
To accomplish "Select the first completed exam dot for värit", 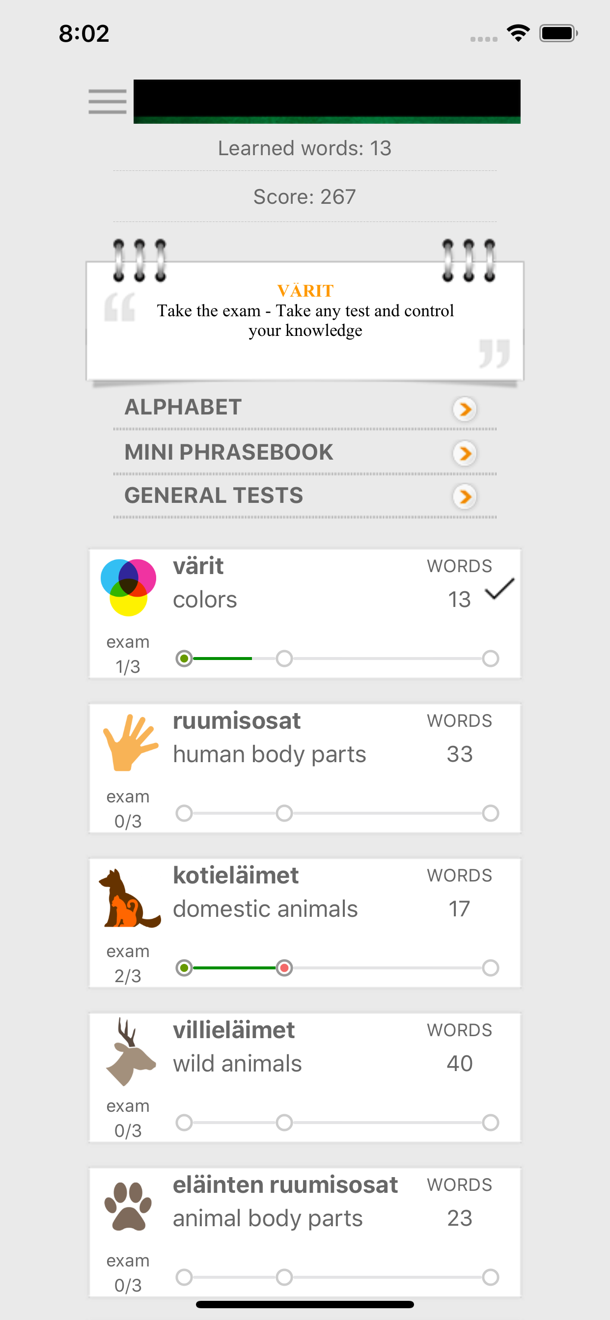I will [x=185, y=659].
